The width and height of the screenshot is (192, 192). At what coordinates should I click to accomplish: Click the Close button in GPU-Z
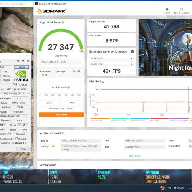pyautogui.click(x=23, y=149)
